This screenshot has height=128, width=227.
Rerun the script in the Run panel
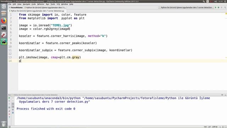pyautogui.click(x=9, y=98)
